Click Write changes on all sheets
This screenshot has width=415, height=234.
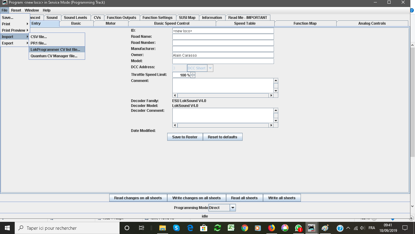pos(197,198)
